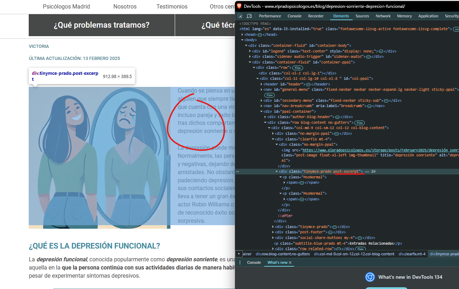Click the breadcrumb scroll-left arrow in DevTools
This screenshot has height=289, width=459.
pos(239,254)
